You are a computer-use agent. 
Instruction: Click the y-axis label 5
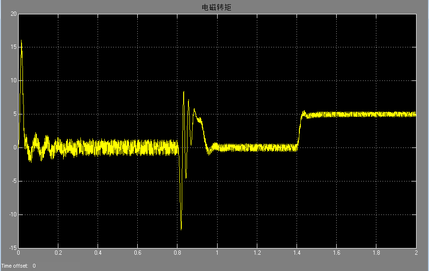(15, 114)
